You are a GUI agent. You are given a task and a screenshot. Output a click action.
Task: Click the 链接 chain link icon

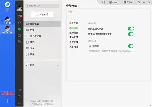tap(28, 30)
